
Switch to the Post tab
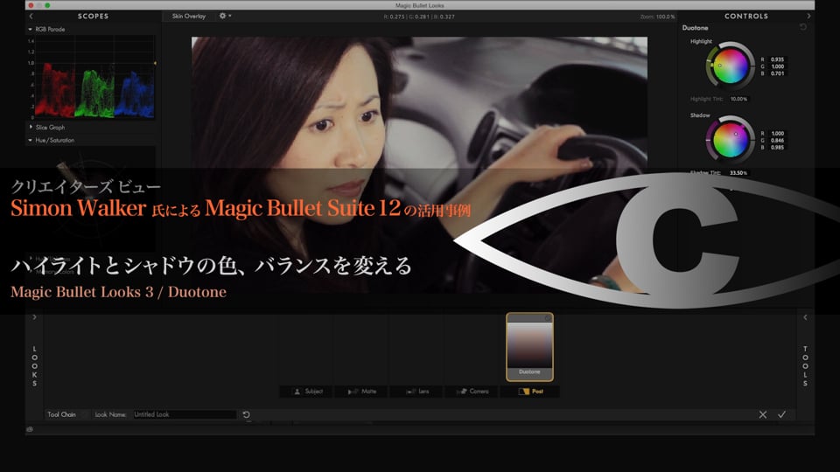pos(530,392)
